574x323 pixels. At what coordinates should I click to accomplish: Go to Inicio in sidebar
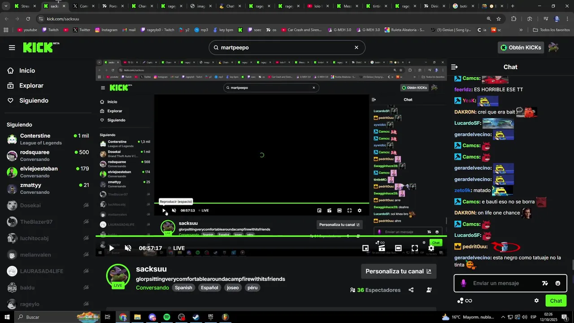27,70
